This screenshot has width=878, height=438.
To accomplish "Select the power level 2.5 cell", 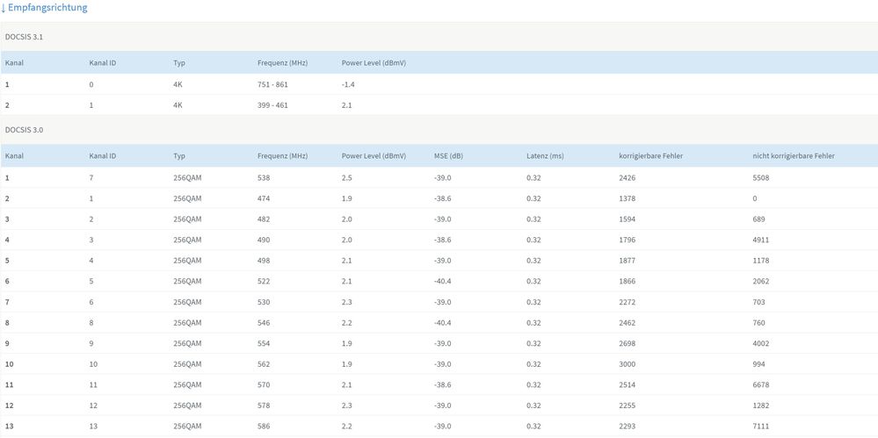I will (346, 178).
